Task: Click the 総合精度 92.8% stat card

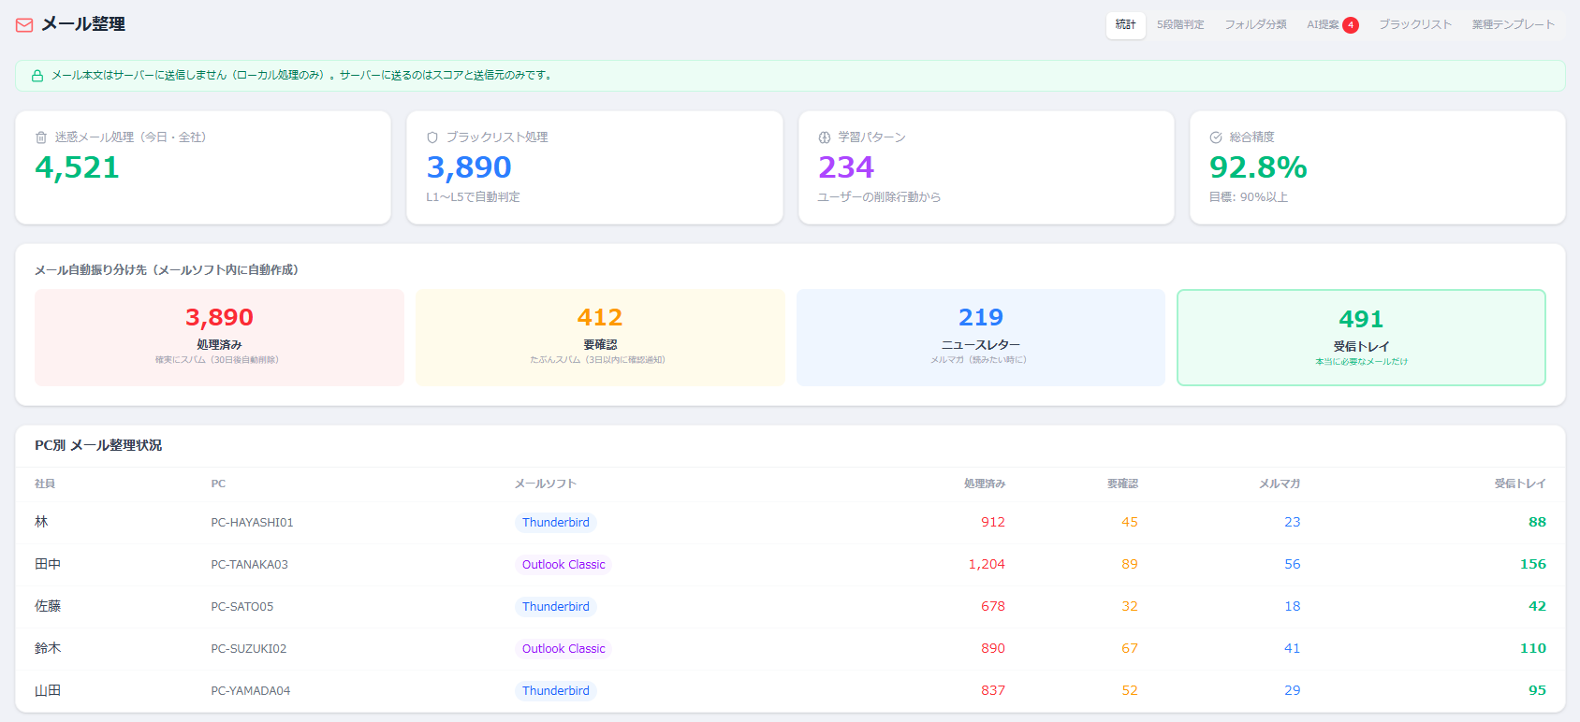Action: coord(1377,167)
